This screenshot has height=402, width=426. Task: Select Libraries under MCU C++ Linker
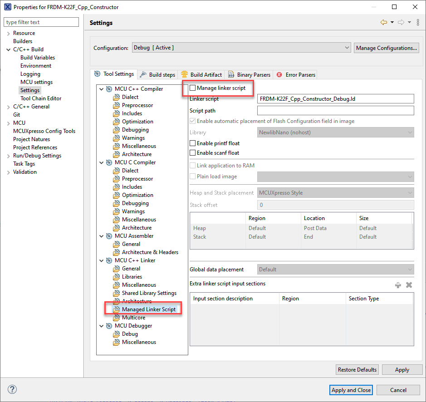click(x=132, y=277)
